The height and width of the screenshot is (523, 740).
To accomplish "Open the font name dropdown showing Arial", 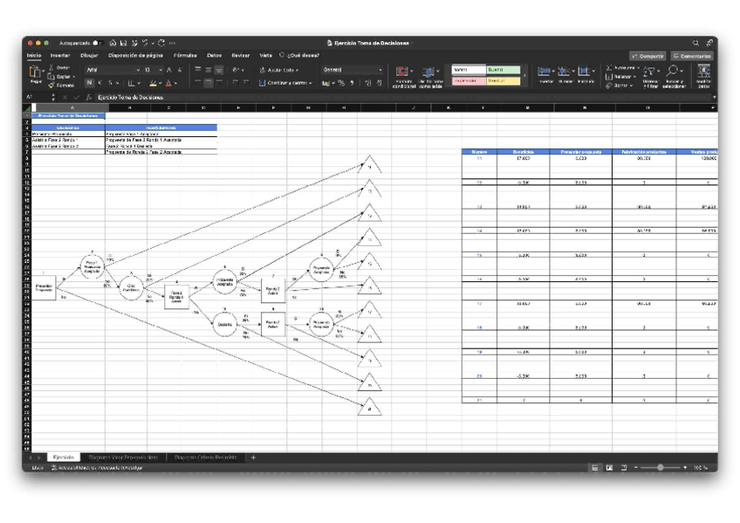I will point(112,70).
